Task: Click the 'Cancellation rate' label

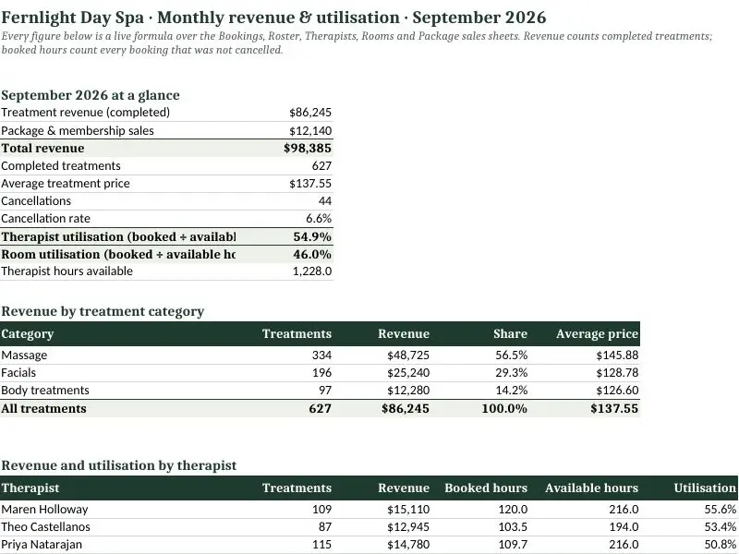Action: click(x=45, y=218)
